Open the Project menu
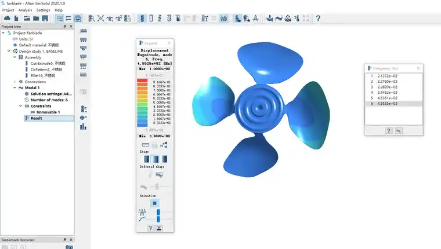Screen dimensions: 441x249 pos(8,10)
